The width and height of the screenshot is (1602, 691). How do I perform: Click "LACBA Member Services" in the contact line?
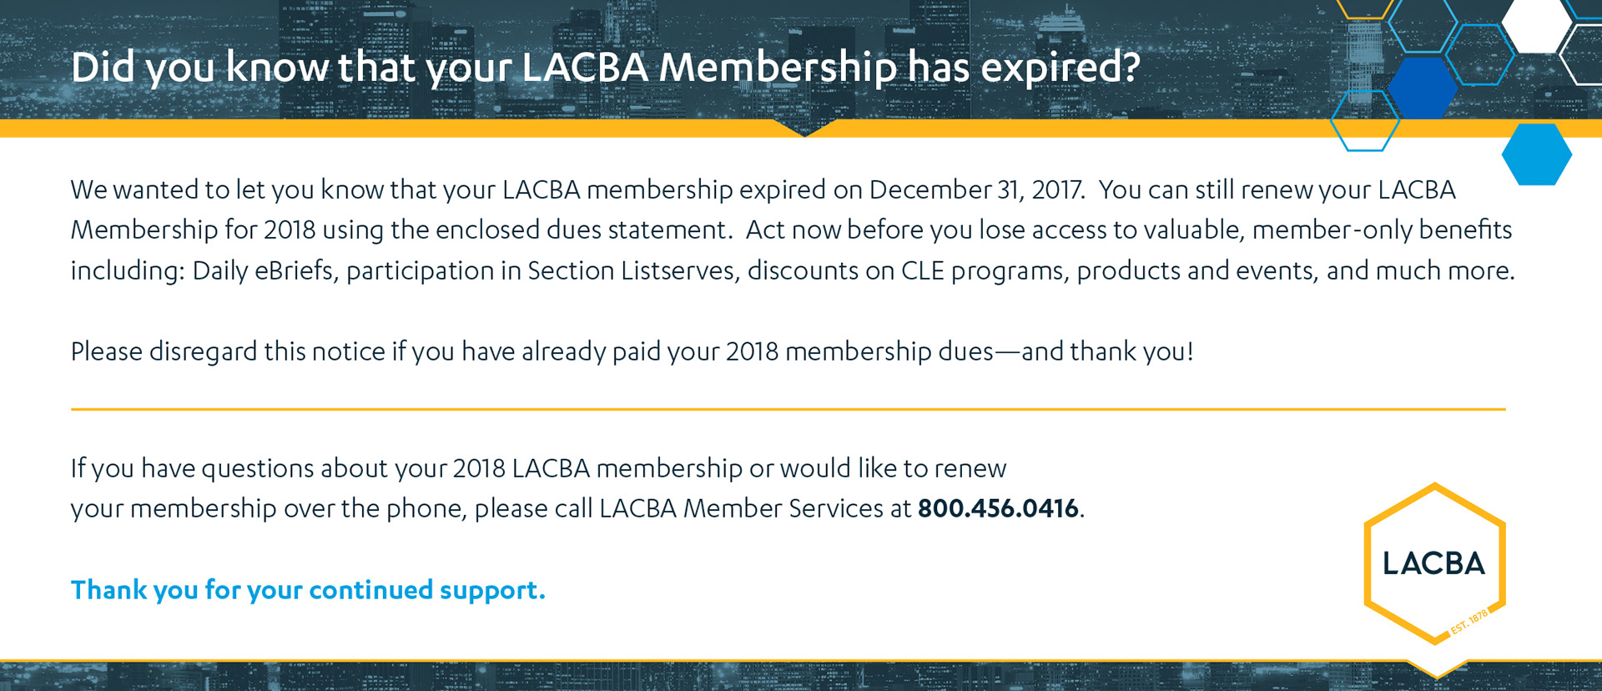pyautogui.click(x=741, y=508)
